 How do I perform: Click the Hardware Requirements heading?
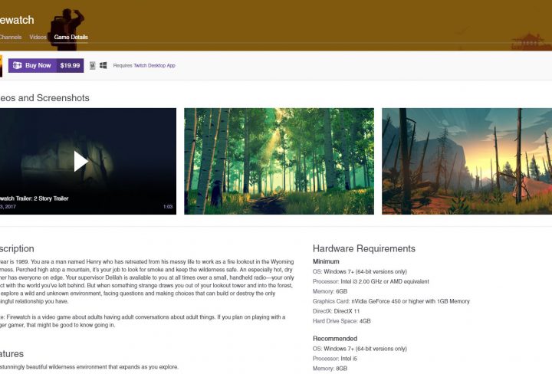coord(363,248)
